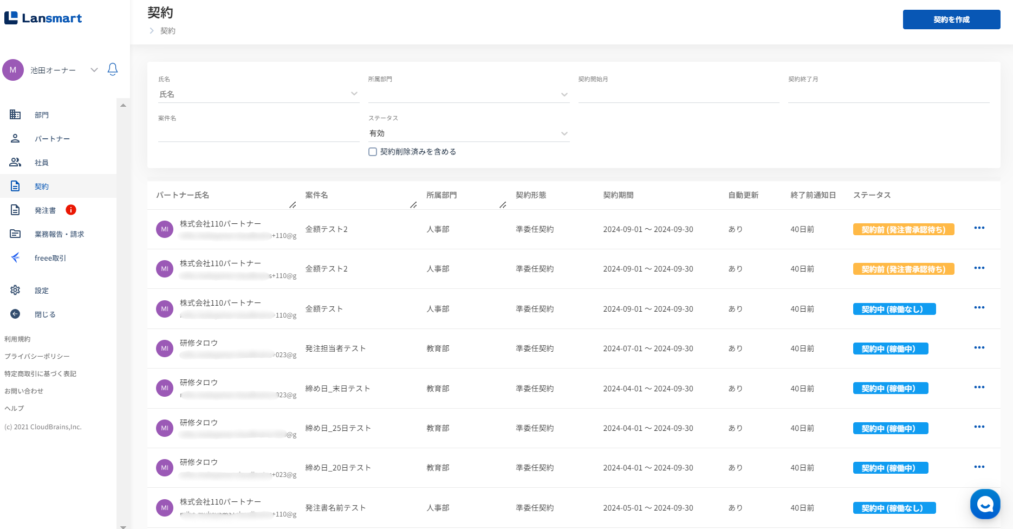
Task: Expand the 池田オーナー account menu
Action: pos(94,70)
